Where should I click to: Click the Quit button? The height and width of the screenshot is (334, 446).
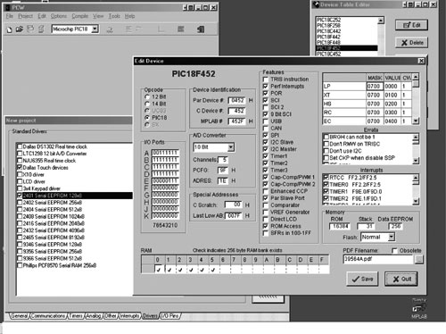(x=401, y=279)
